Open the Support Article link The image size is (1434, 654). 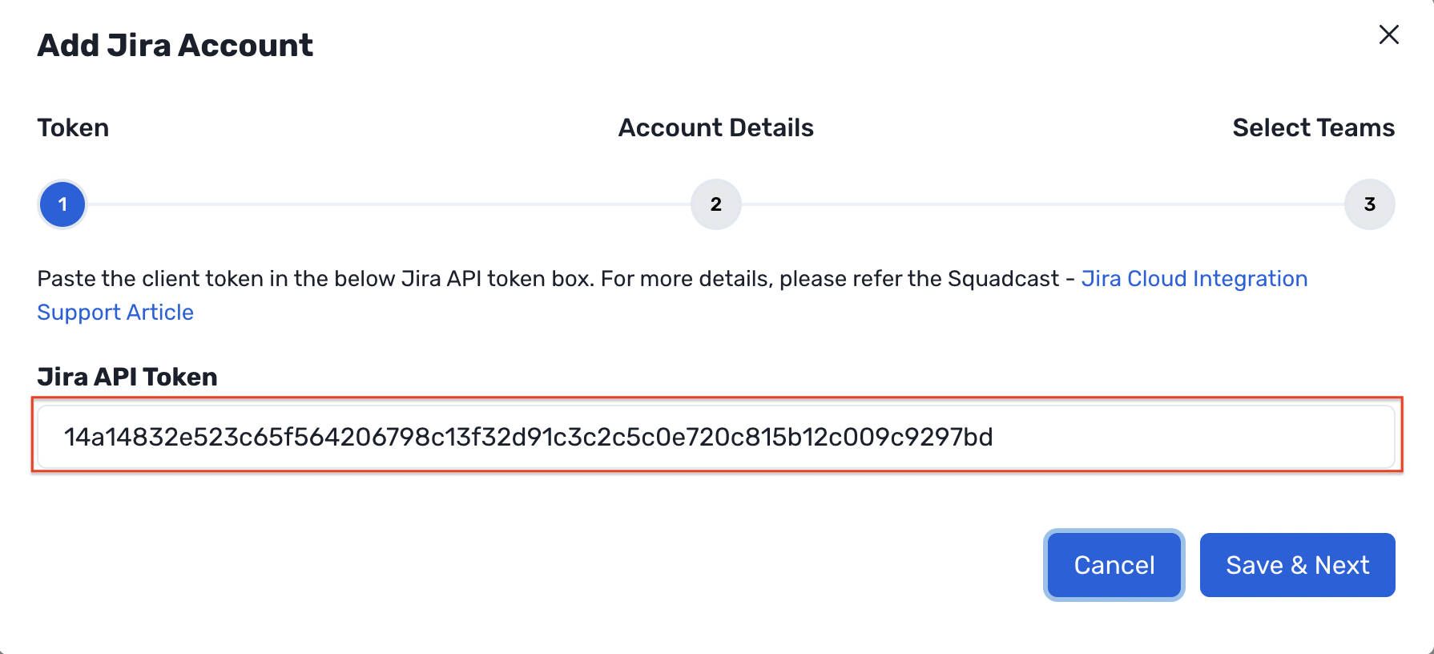click(115, 312)
